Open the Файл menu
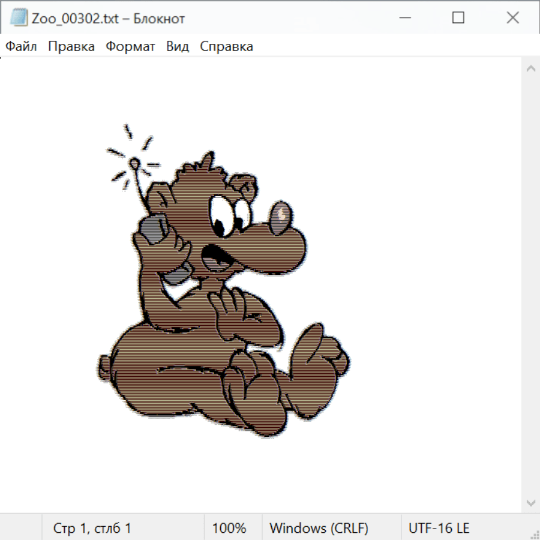This screenshot has width=540, height=540. [x=21, y=47]
